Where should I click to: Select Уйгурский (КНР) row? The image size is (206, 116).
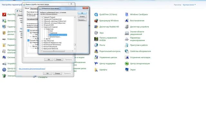[x=49, y=25]
